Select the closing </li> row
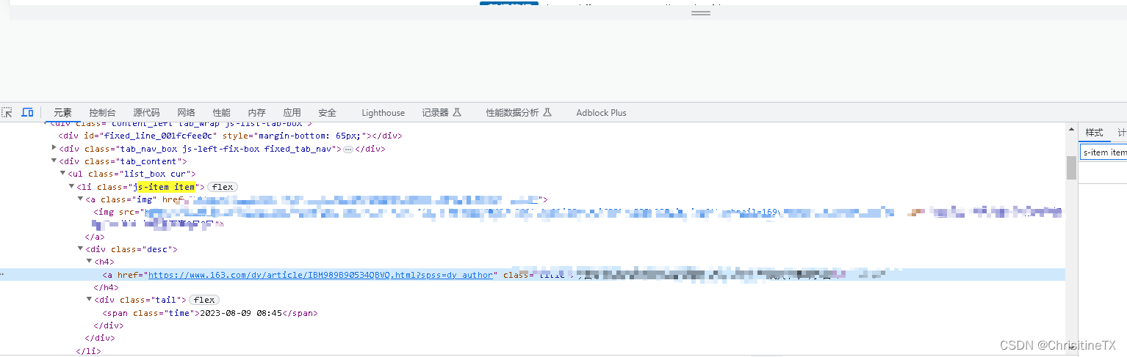The image size is (1127, 357). [533, 351]
